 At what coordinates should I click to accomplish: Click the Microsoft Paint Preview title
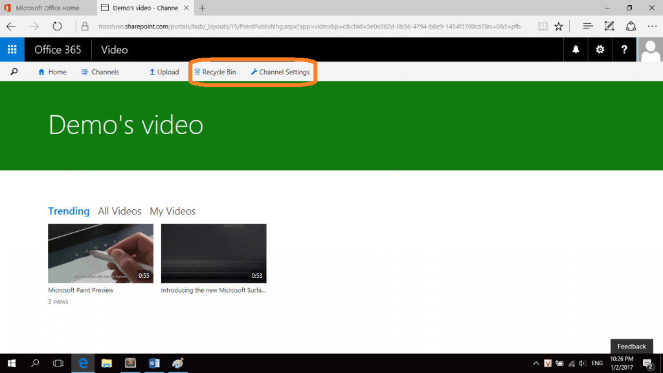(81, 290)
